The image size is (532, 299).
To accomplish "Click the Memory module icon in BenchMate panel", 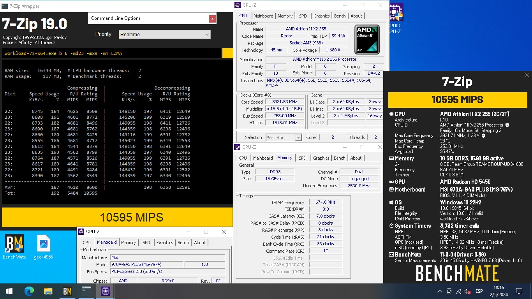I will click(391, 158).
